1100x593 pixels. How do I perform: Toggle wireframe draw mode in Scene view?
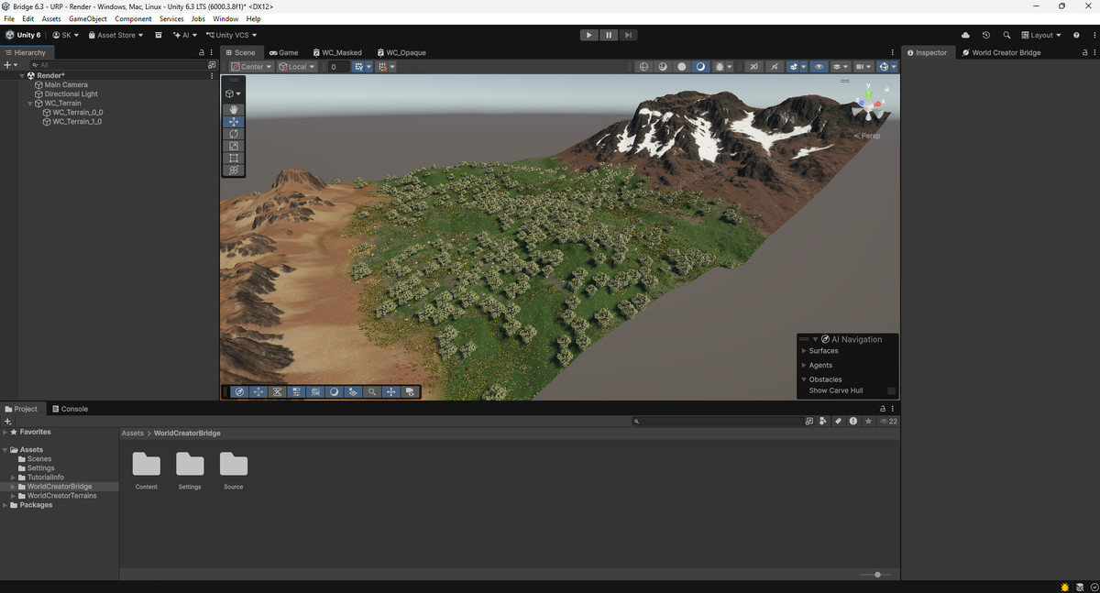(643, 67)
